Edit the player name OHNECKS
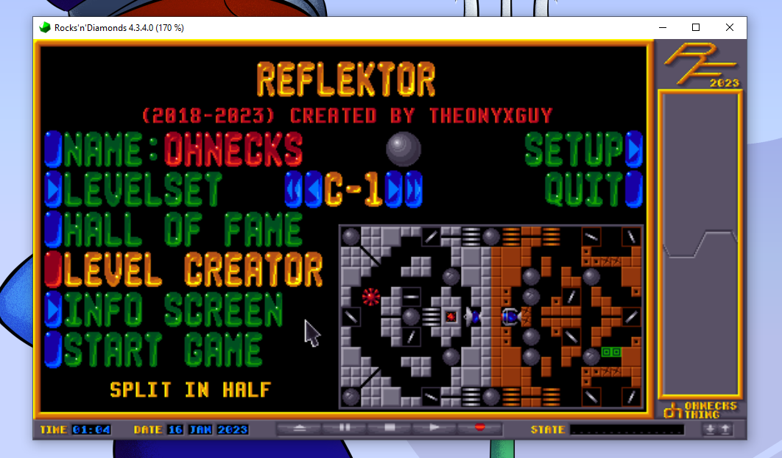This screenshot has width=782, height=458. coord(233,149)
